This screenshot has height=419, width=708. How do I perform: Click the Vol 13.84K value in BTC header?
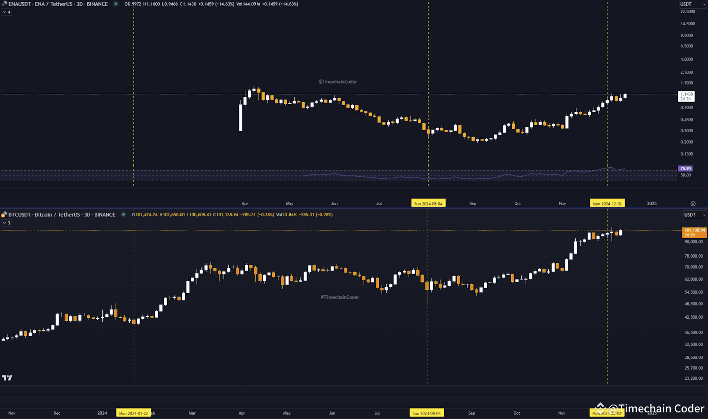pos(287,215)
